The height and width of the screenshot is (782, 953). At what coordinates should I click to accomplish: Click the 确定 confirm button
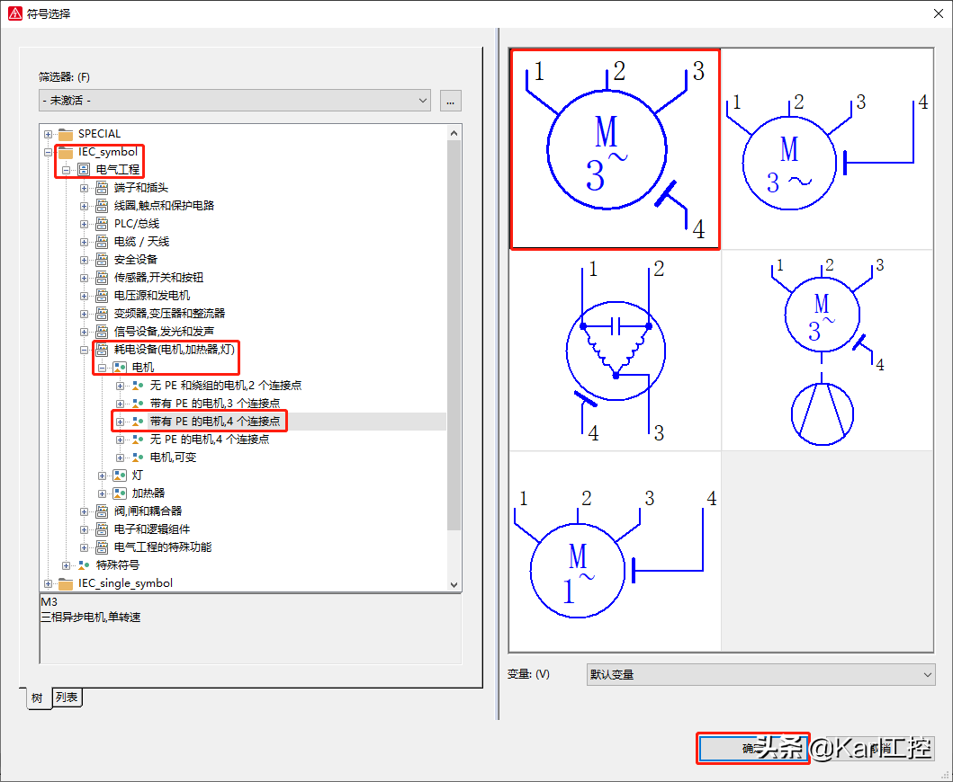click(752, 748)
